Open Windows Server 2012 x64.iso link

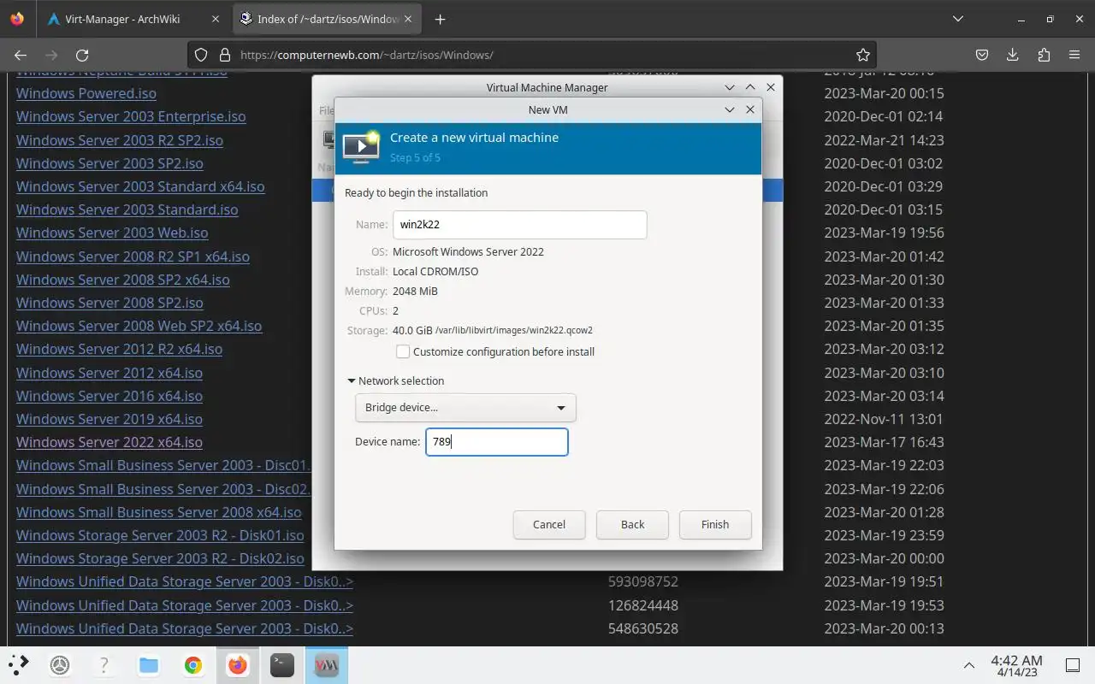109,373
